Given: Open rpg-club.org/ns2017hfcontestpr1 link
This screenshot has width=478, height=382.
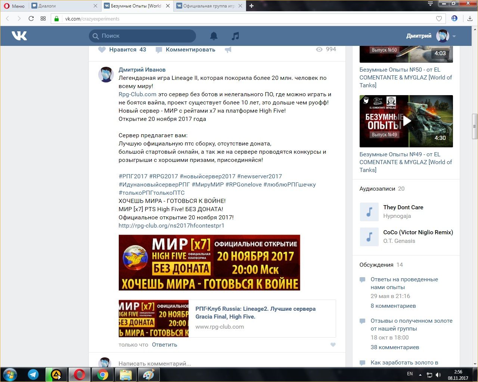Looking at the screenshot, I should (x=171, y=226).
